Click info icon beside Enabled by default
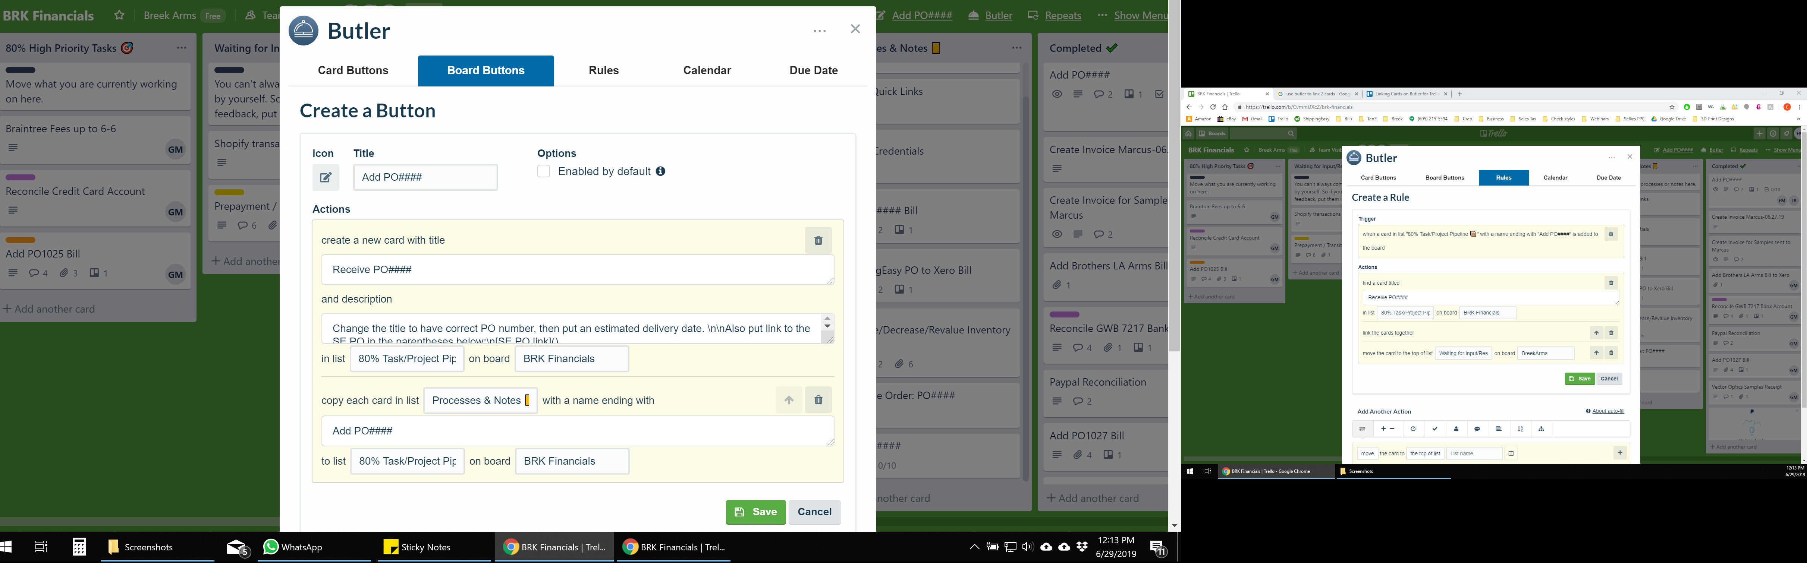The width and height of the screenshot is (1807, 563). tap(660, 171)
